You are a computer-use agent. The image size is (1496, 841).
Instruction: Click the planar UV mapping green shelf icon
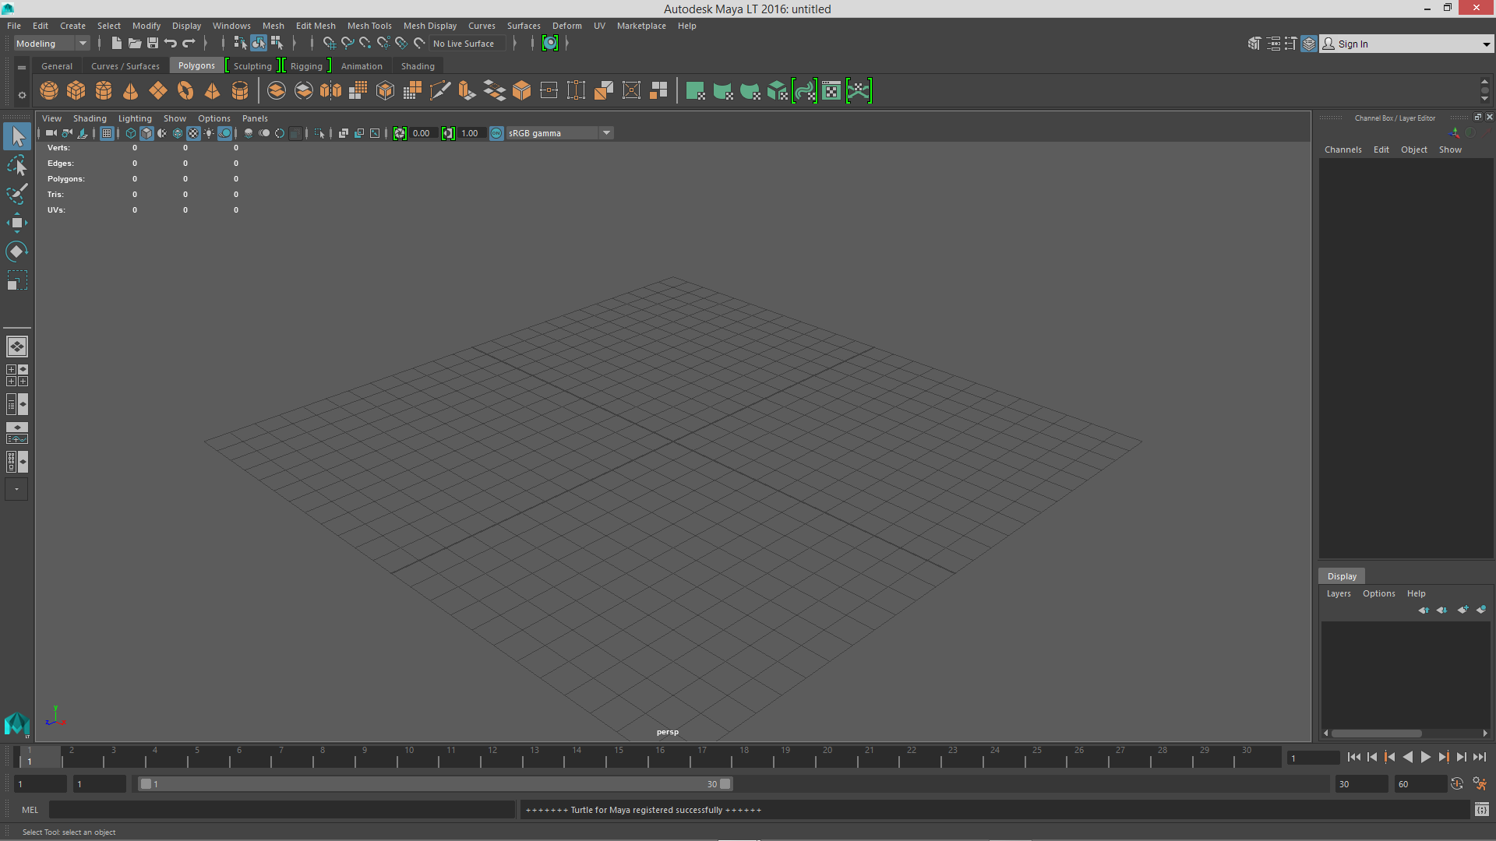(696, 91)
